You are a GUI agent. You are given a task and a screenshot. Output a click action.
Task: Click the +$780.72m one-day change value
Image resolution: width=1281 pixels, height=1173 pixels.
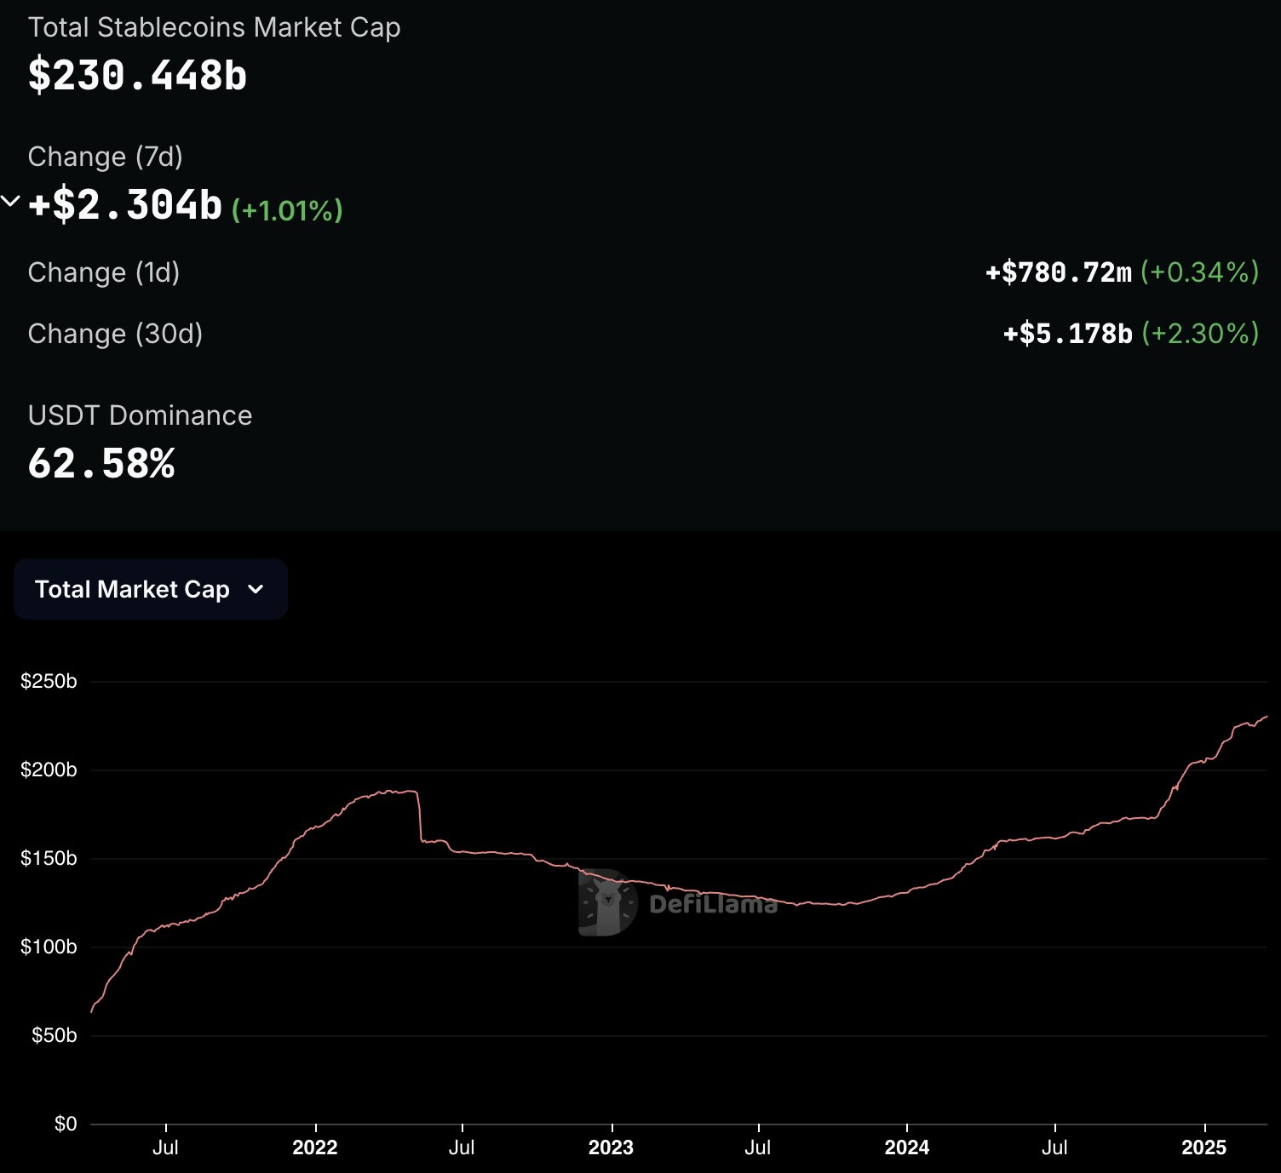(x=1059, y=272)
